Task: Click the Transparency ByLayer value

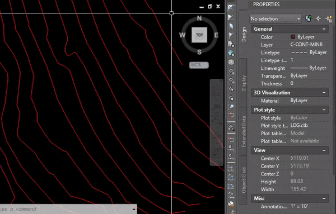Action: tap(299, 75)
